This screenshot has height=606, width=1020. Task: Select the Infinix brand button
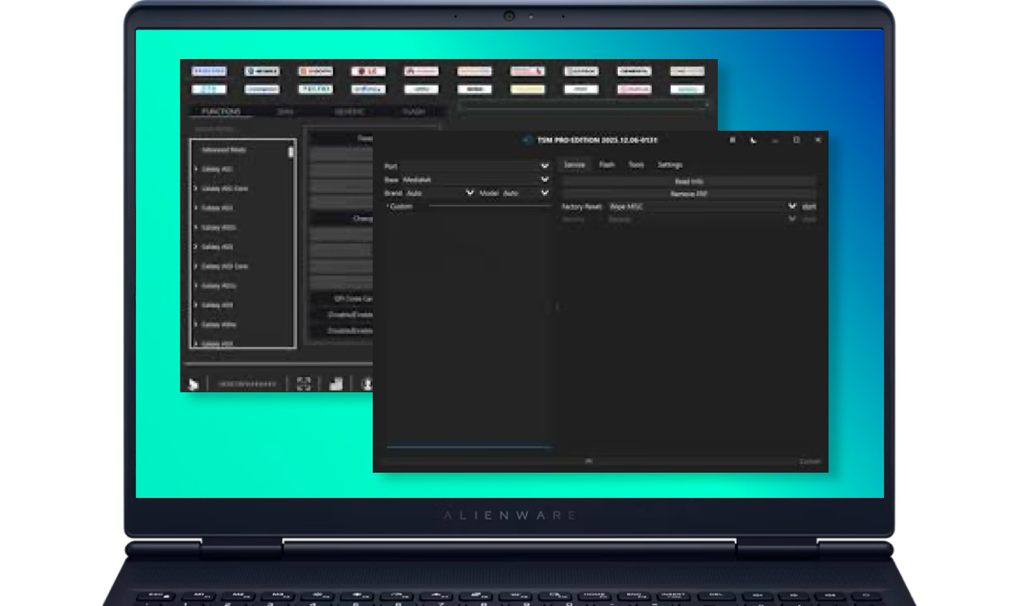[x=368, y=89]
